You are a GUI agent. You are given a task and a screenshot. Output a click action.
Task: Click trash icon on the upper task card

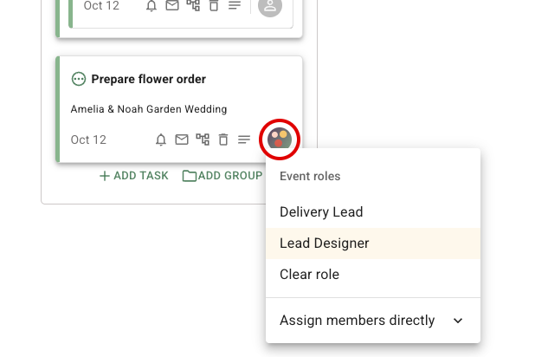pyautogui.click(x=214, y=5)
